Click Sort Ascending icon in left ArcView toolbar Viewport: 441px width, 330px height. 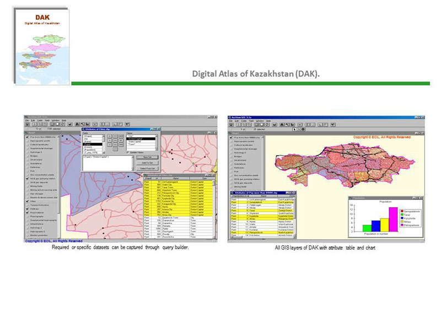[115, 124]
